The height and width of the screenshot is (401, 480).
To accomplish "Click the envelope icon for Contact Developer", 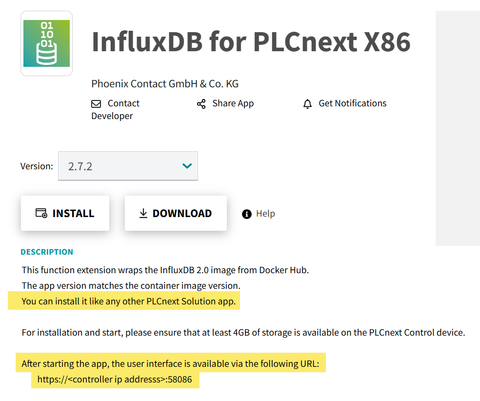I will (96, 104).
